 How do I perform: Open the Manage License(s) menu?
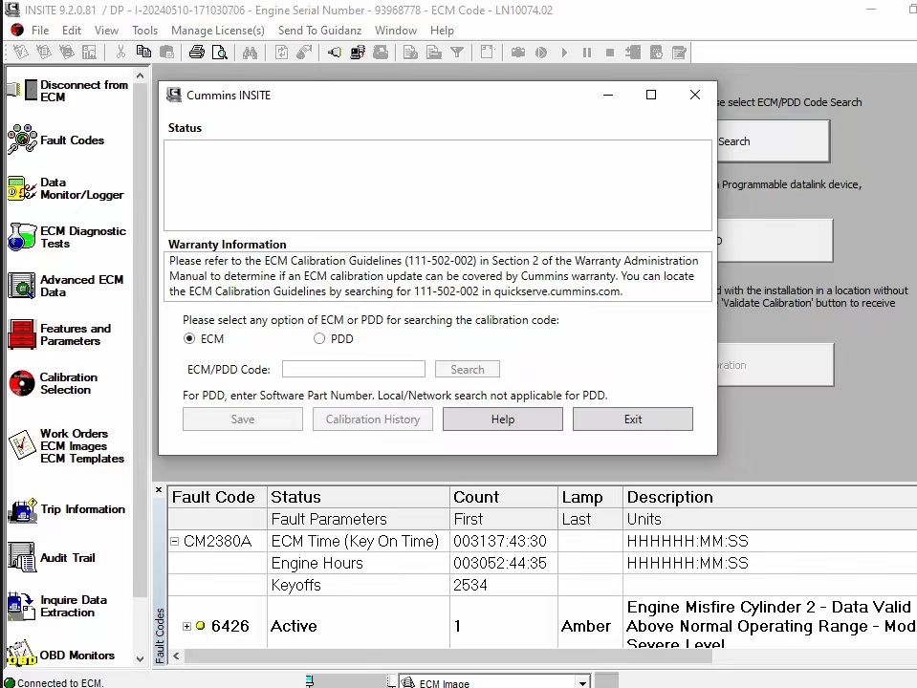coord(217,31)
